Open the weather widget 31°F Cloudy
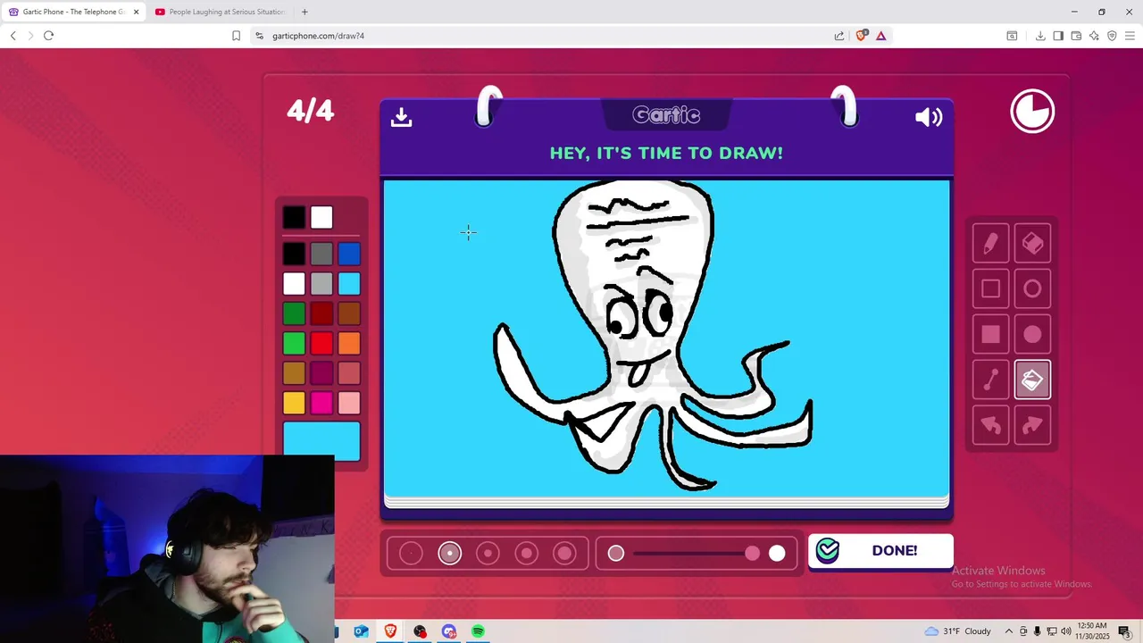1143x643 pixels. [x=957, y=631]
